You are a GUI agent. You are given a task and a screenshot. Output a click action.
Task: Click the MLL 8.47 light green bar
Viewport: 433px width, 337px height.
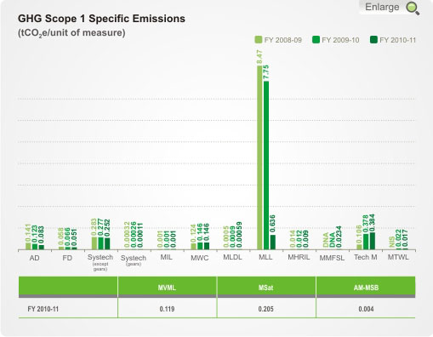(259, 157)
